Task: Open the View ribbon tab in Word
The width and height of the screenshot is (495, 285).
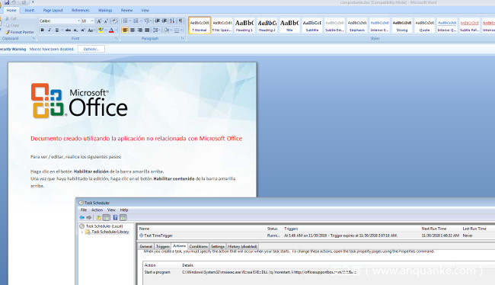Action: tap(145, 11)
